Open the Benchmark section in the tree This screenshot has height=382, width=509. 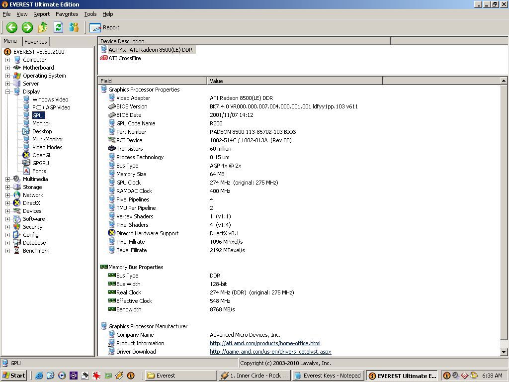coord(36,251)
